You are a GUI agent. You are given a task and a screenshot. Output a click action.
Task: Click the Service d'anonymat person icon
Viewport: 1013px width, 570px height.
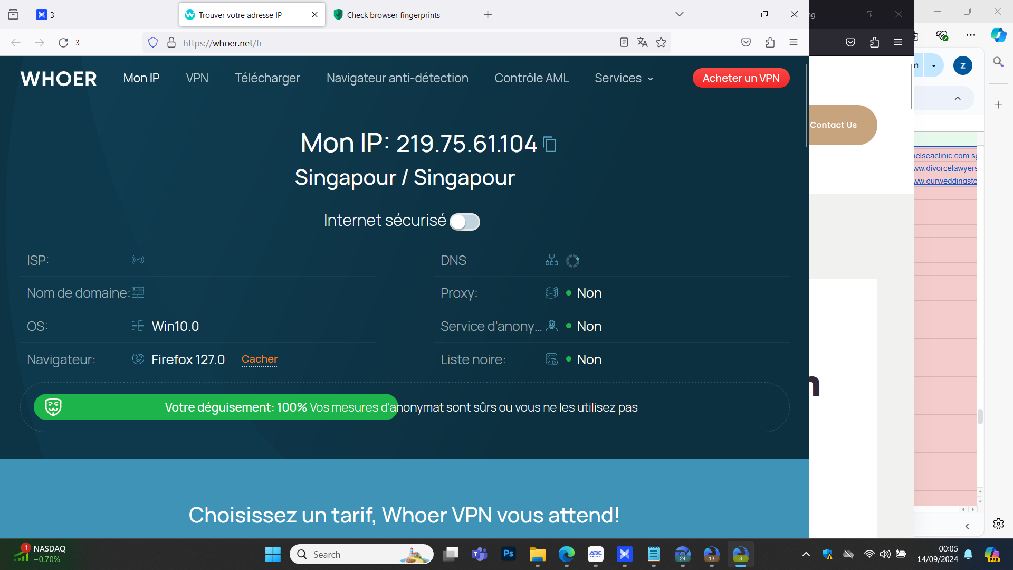(552, 326)
